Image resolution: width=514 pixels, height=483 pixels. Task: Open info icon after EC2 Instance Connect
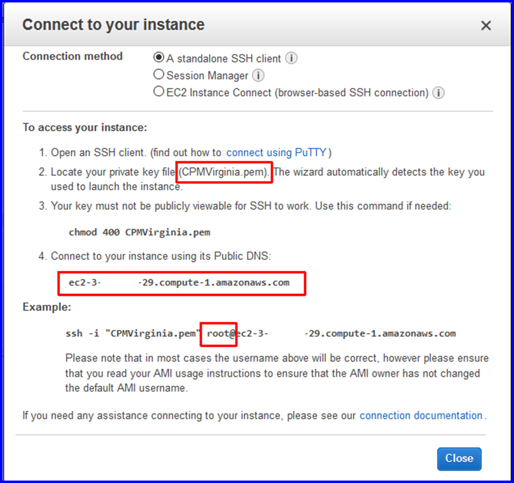[438, 93]
